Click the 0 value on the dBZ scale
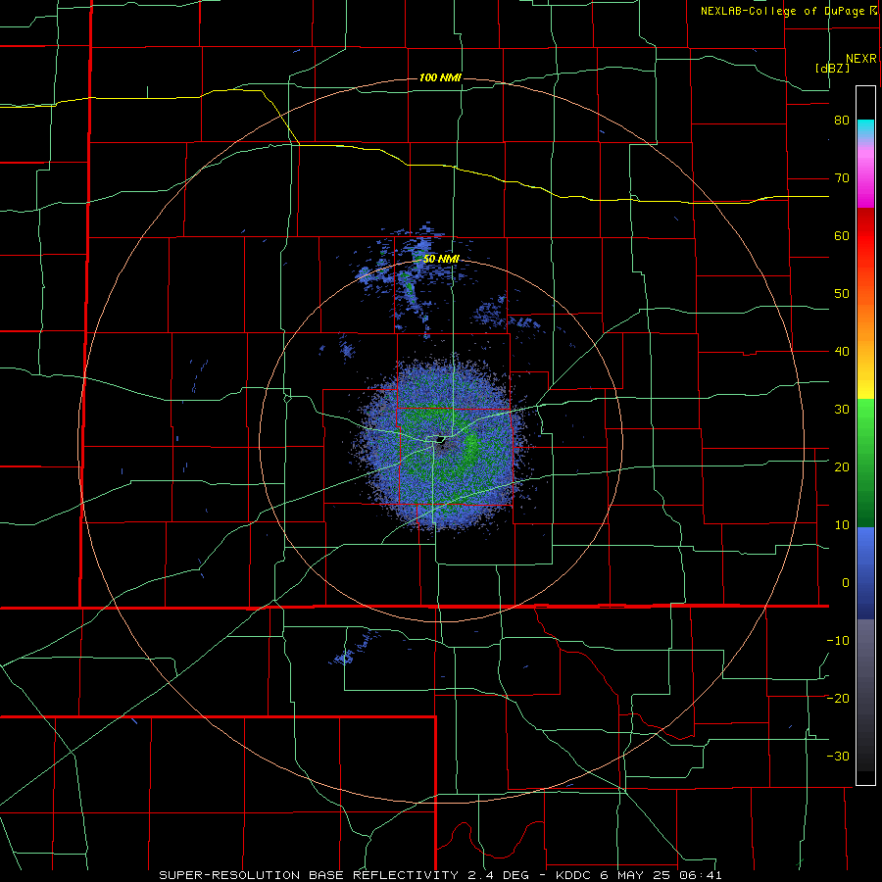This screenshot has width=882, height=882. pos(846,583)
